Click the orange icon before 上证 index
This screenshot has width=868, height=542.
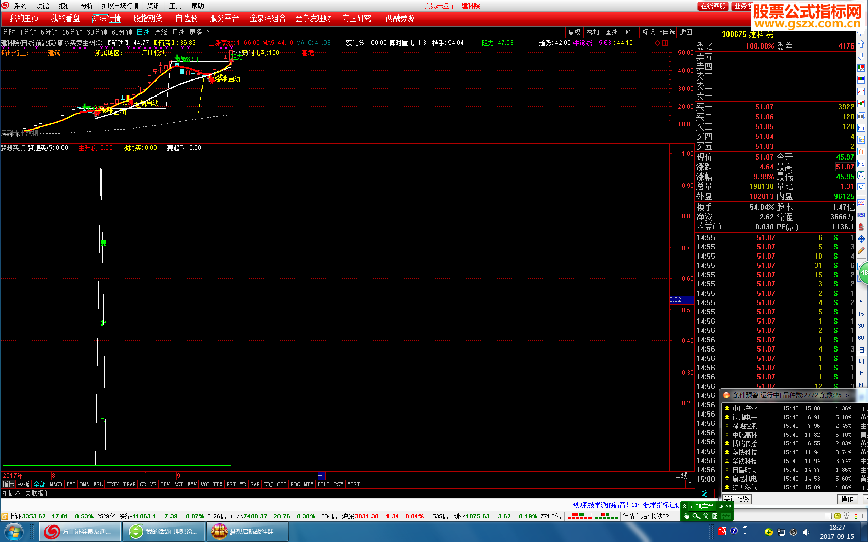(4, 516)
